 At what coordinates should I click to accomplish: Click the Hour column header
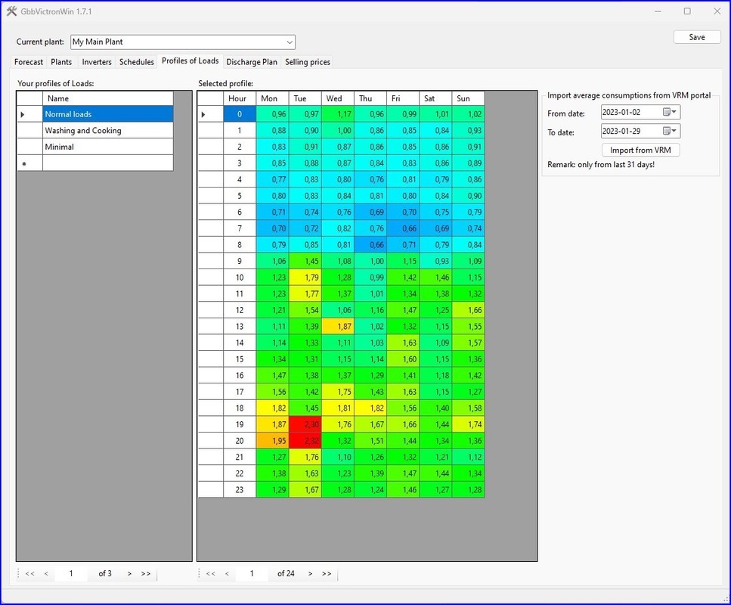(237, 98)
